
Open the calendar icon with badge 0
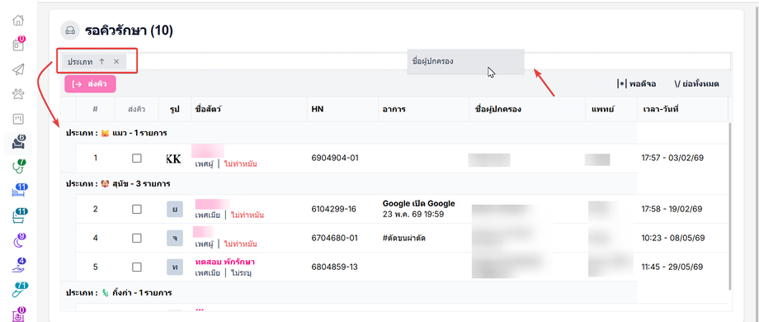(18, 45)
